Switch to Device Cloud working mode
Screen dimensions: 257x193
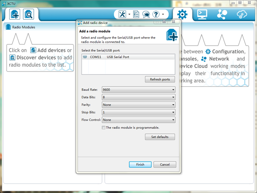(242, 14)
